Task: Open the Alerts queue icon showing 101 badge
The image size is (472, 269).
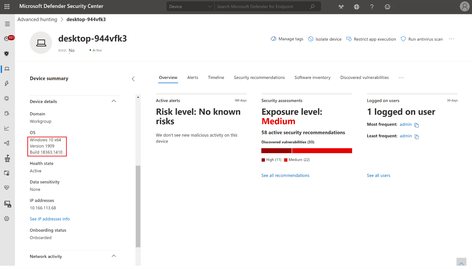Action: click(7, 38)
